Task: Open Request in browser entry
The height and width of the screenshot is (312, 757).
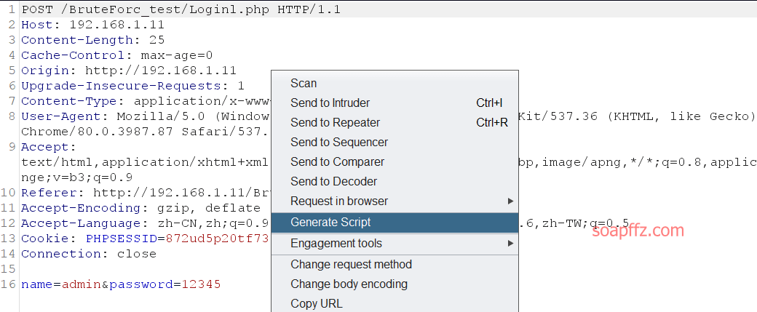Action: point(395,201)
